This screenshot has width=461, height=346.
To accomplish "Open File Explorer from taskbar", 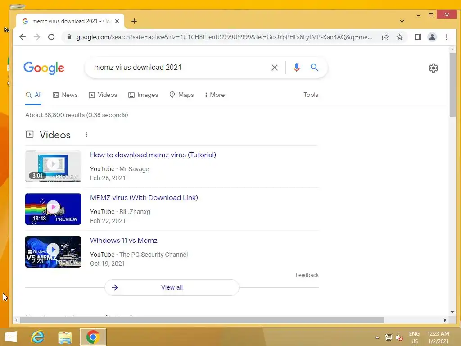I will pos(65,337).
